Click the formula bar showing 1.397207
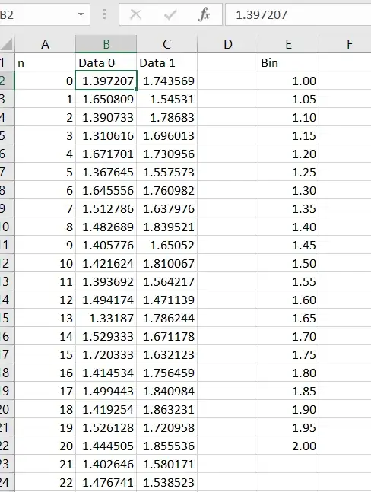This screenshot has height=492, width=371. (x=298, y=14)
